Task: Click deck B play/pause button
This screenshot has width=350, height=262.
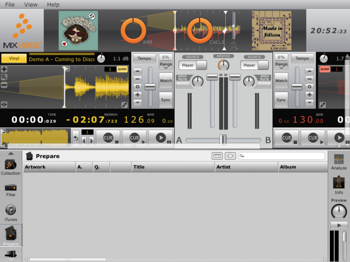Action: [x=339, y=138]
